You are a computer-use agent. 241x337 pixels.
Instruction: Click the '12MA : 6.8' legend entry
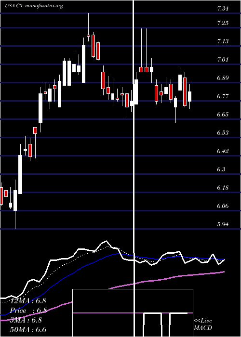tap(28, 301)
